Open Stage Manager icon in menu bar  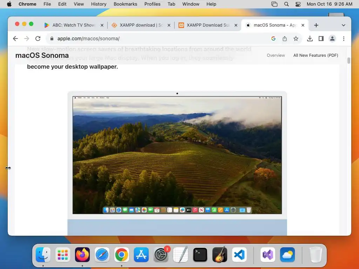(x=274, y=4)
